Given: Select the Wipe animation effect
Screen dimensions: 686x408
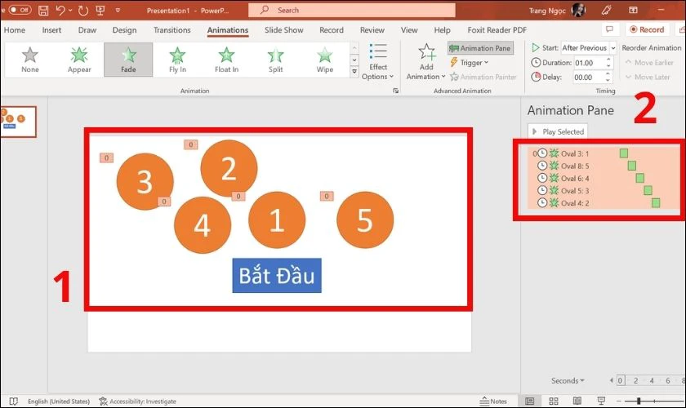Looking at the screenshot, I should [325, 60].
